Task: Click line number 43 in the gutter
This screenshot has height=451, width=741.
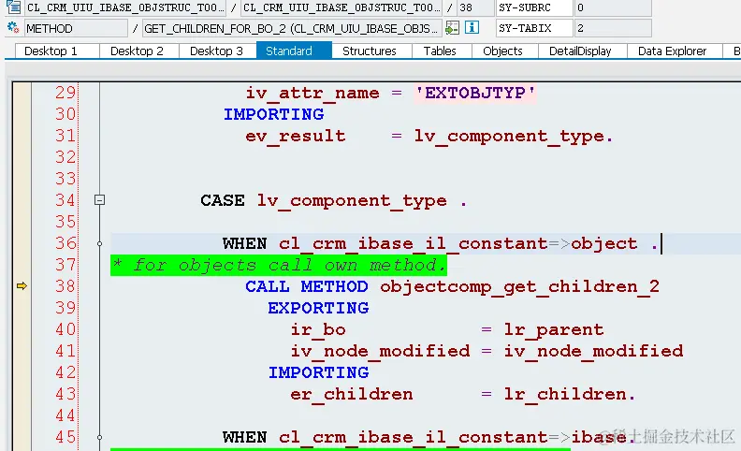Action: 65,394
